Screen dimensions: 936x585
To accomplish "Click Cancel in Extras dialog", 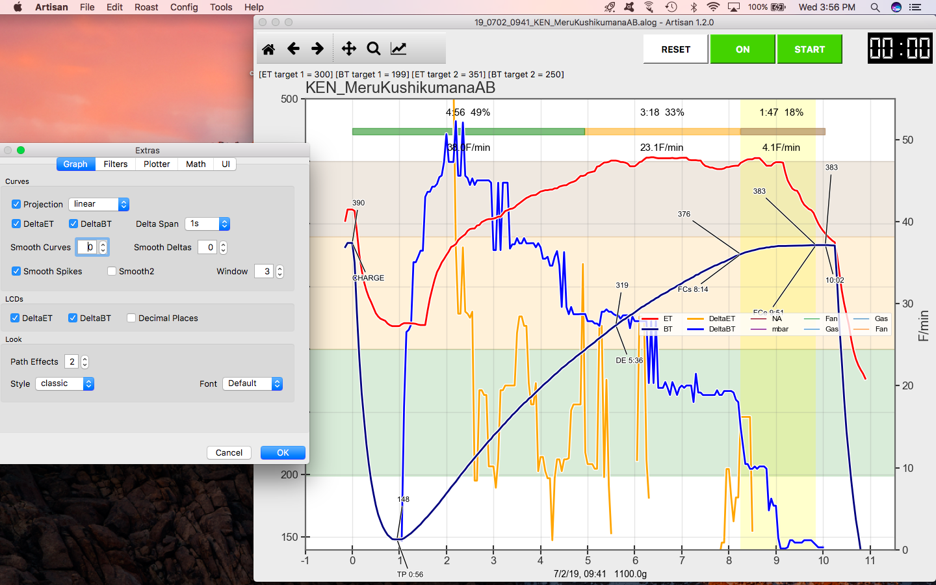I will pyautogui.click(x=229, y=452).
